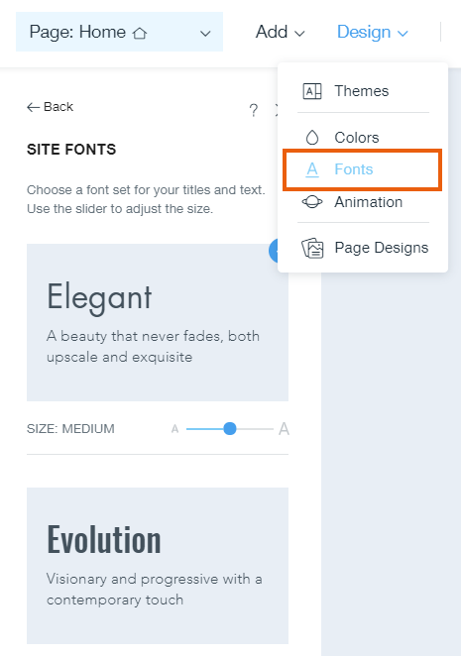This screenshot has height=656, width=461.
Task: Collapse the Design dropdown menu
Action: click(372, 32)
